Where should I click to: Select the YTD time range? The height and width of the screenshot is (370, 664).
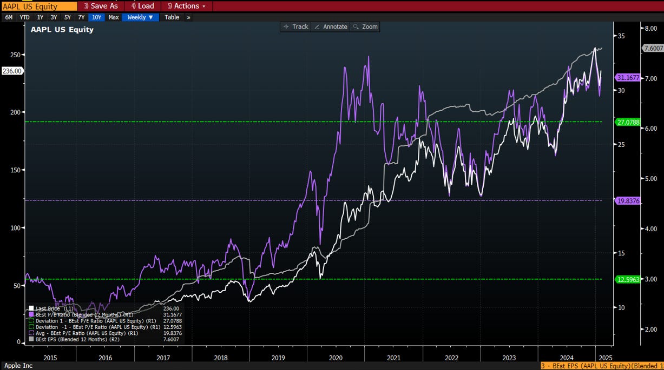point(25,17)
